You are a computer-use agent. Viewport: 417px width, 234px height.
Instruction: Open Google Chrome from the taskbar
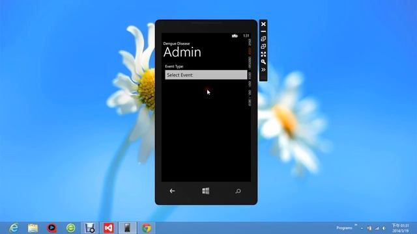pos(146,228)
